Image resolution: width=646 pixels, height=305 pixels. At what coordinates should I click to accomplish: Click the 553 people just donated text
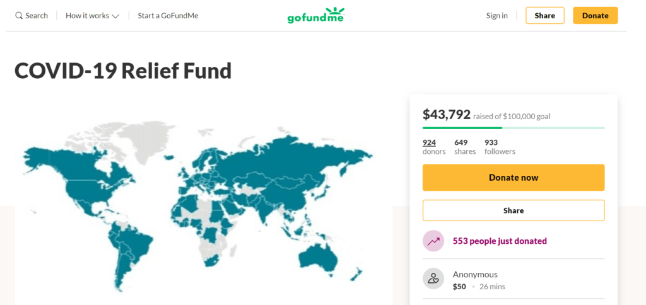(x=500, y=241)
